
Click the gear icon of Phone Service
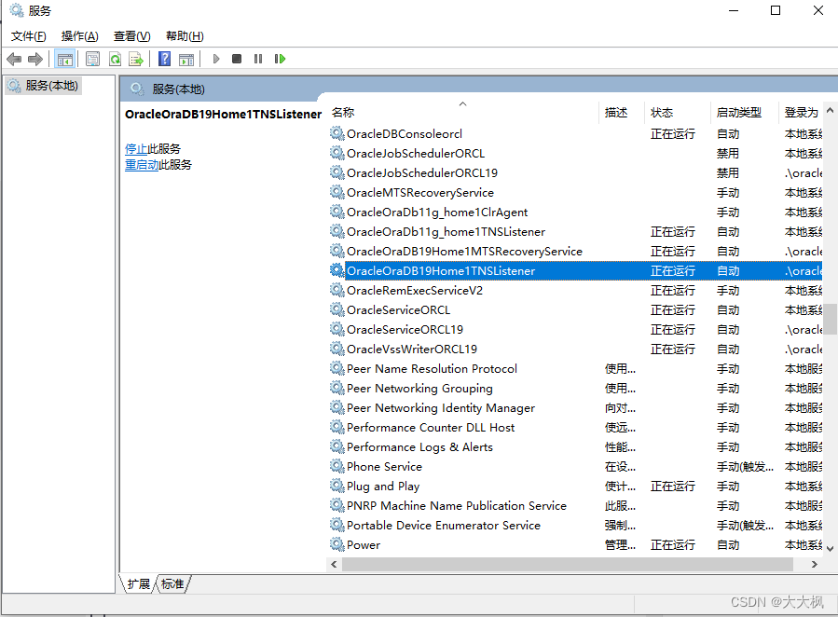(x=337, y=466)
